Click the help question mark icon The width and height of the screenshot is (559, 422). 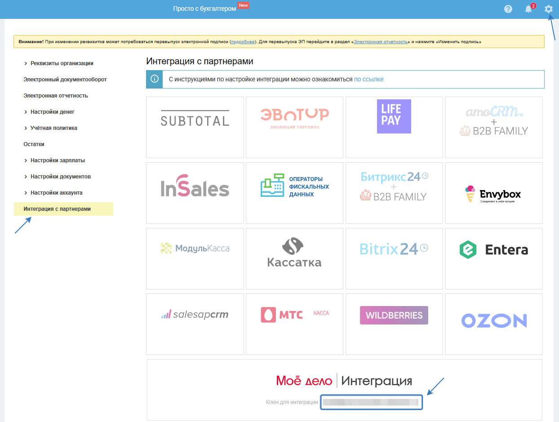click(508, 9)
